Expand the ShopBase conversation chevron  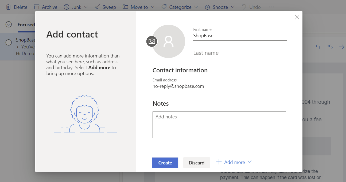(18, 47)
